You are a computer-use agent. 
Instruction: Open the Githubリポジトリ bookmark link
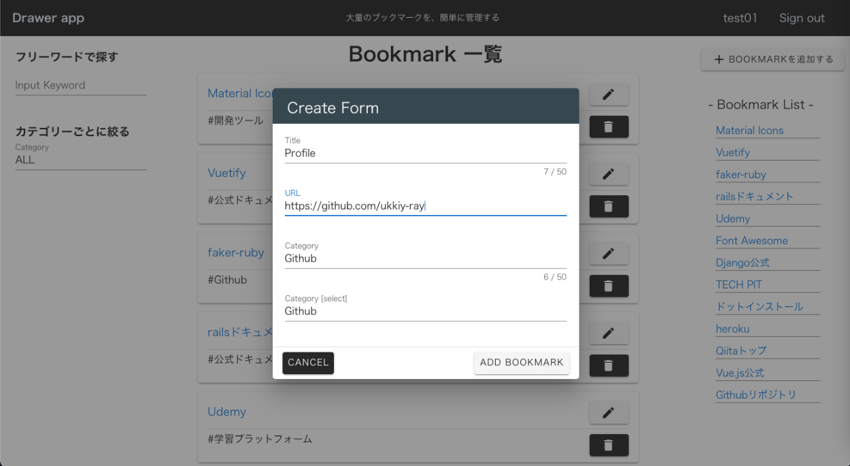pos(755,395)
